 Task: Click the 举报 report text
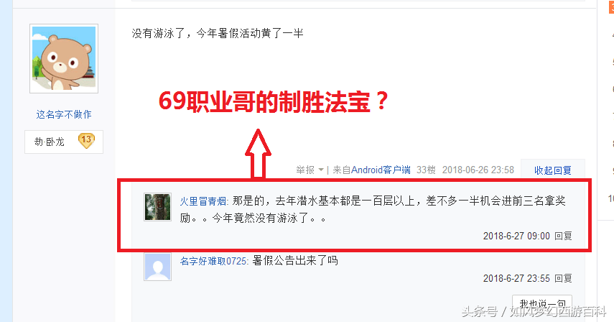point(305,170)
